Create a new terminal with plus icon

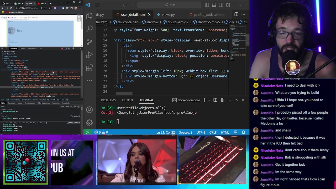pos(204,100)
